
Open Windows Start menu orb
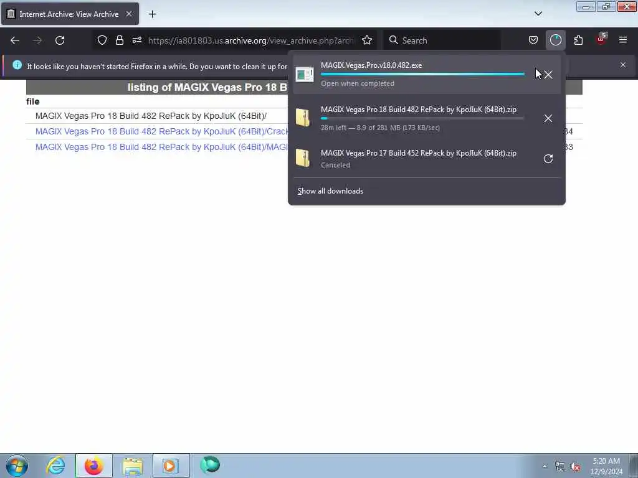pyautogui.click(x=17, y=466)
